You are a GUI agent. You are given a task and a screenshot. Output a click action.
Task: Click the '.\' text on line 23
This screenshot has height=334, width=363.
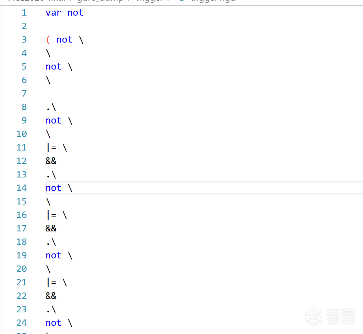[x=51, y=310]
